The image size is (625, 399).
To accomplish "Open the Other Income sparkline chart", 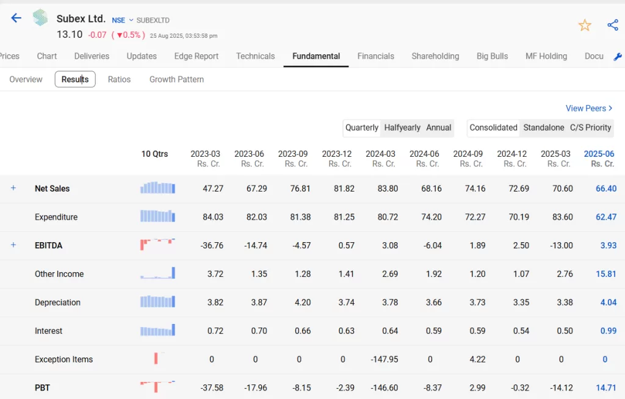I will (x=157, y=273).
